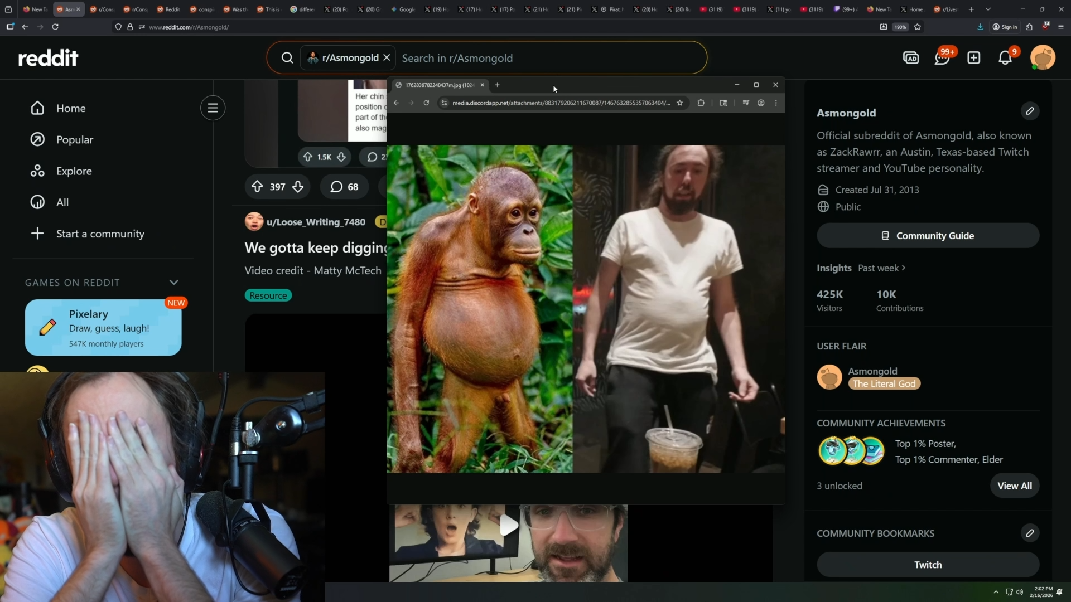Bookmark the Discord image page star

pyautogui.click(x=679, y=103)
